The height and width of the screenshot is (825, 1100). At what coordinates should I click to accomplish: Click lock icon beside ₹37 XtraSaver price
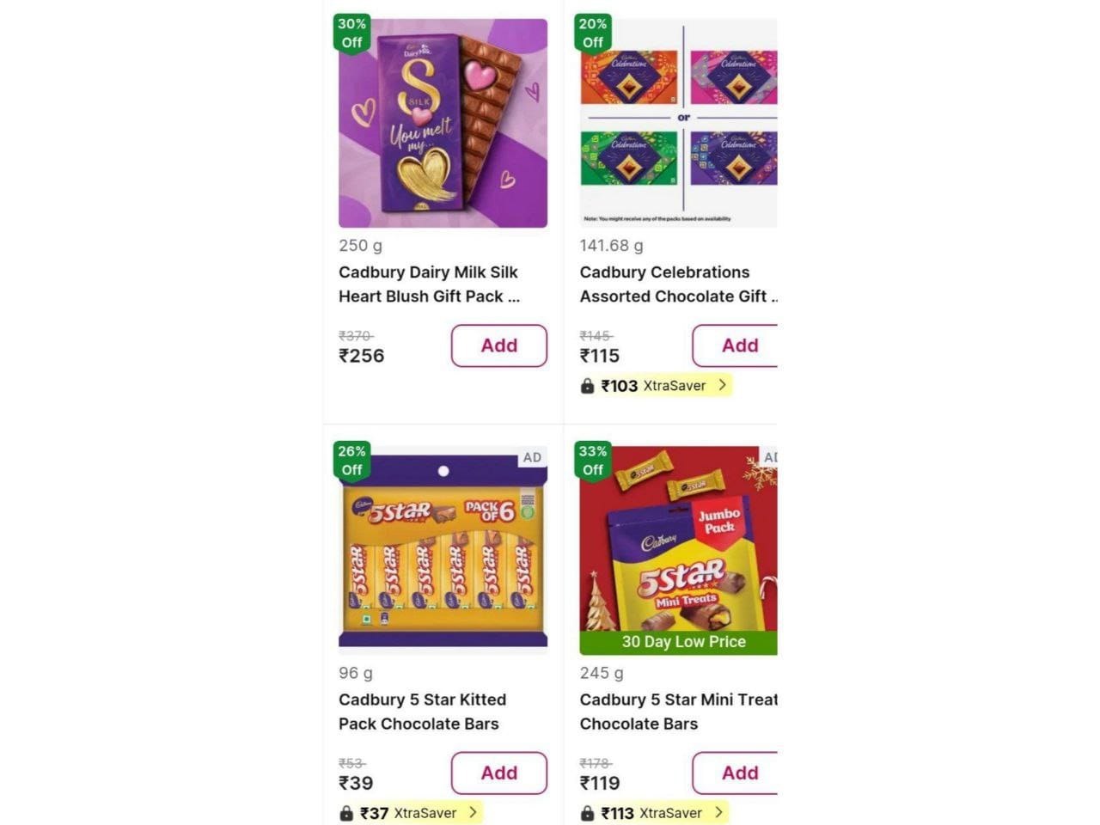point(346,813)
